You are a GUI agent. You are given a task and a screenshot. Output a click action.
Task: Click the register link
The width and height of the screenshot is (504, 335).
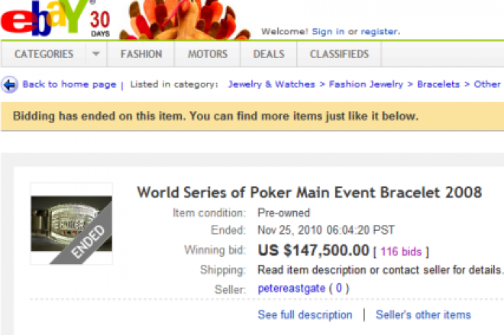pos(380,31)
